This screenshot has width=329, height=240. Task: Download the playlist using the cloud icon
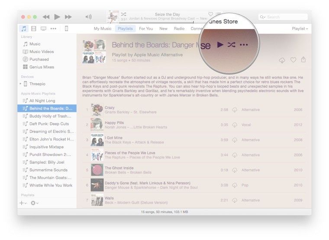282,60
